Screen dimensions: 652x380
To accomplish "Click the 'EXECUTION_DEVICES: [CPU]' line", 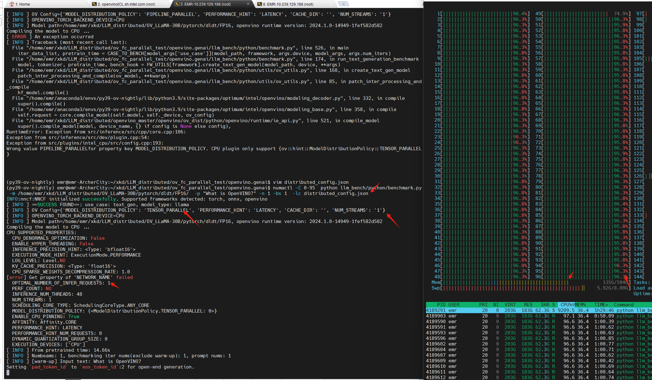I will [49, 345].
